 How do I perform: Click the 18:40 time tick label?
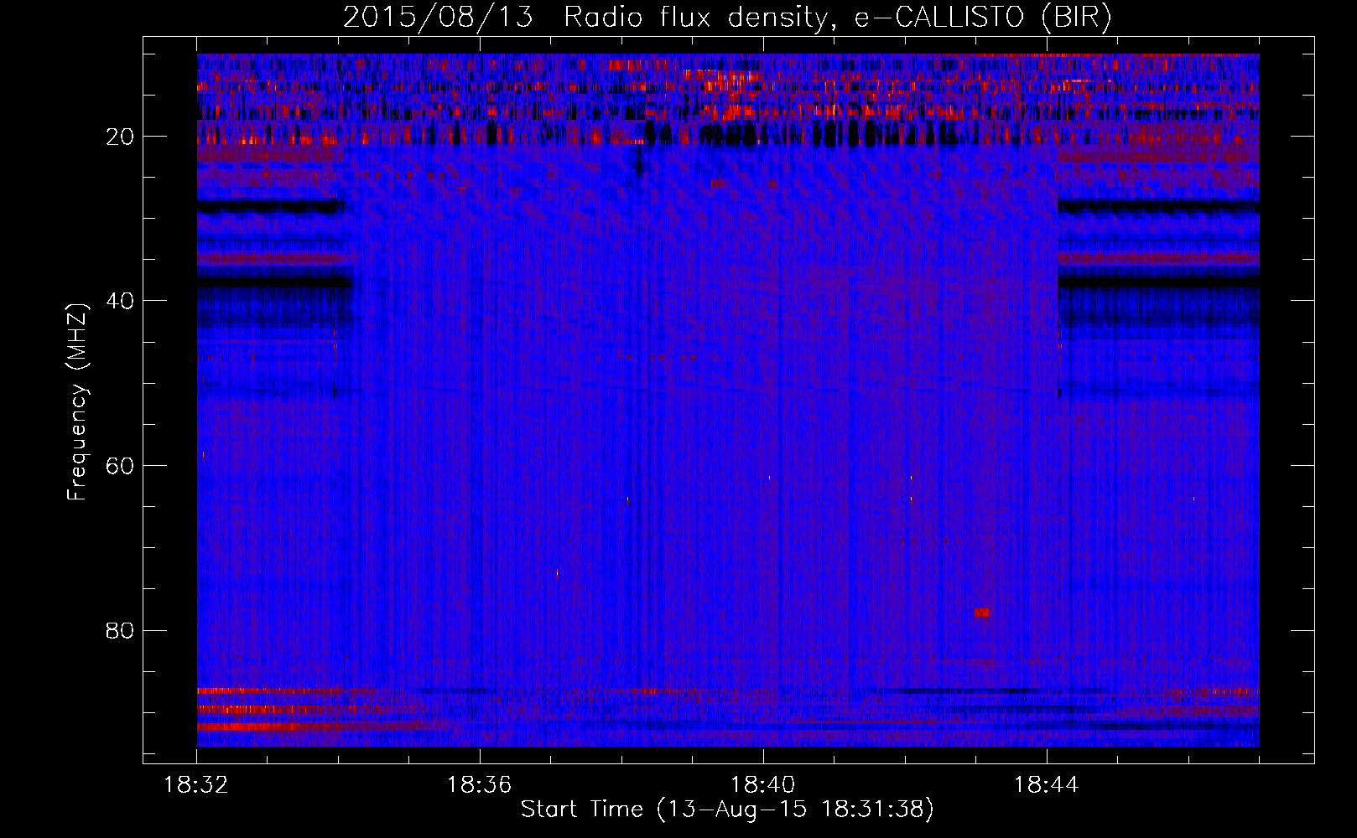coord(762,785)
